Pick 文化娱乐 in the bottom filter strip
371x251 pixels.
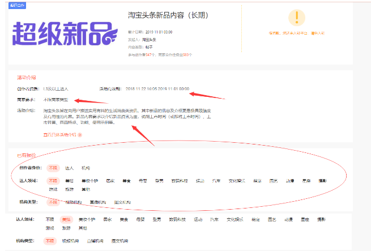pos(235,219)
